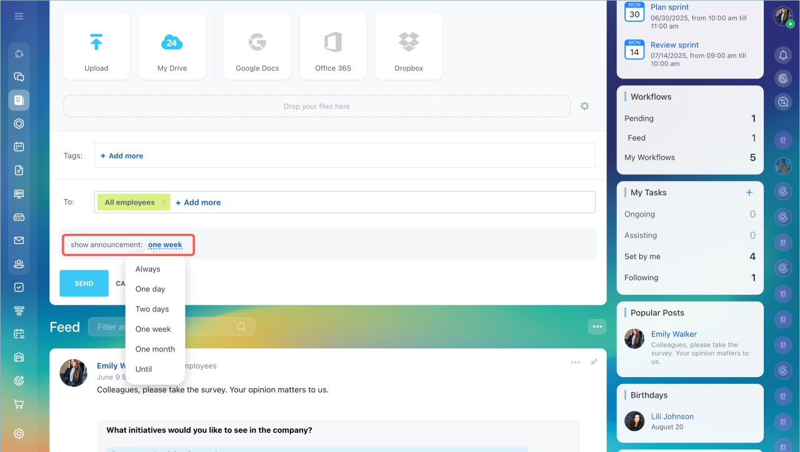The width and height of the screenshot is (800, 452).
Task: Open the Plan sprint event link
Action: (x=670, y=7)
